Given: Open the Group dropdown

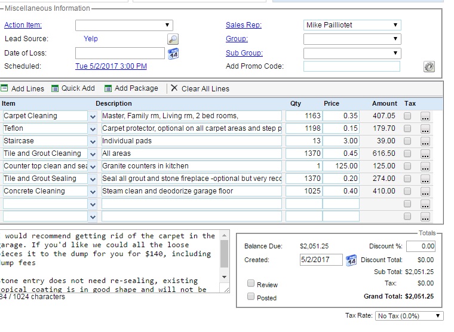Looking at the screenshot, I should coord(352,39).
